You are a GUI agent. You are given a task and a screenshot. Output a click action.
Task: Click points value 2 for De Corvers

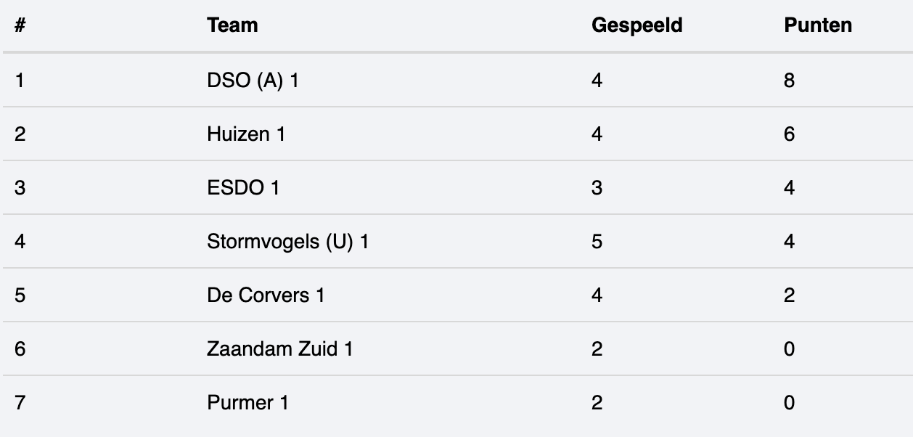coord(789,295)
